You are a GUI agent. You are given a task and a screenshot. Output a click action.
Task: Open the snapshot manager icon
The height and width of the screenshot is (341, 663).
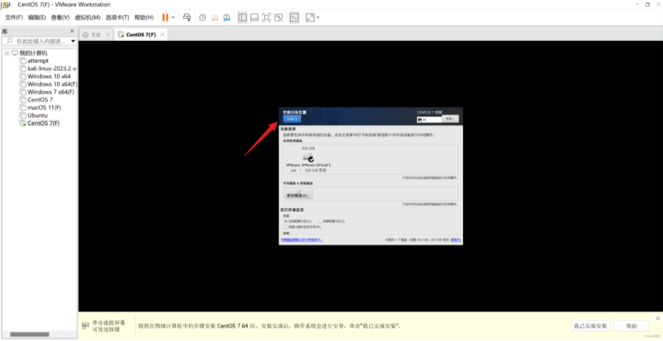click(x=227, y=17)
